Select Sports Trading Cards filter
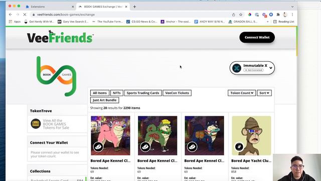The height and width of the screenshot is (181, 321). 143,93
